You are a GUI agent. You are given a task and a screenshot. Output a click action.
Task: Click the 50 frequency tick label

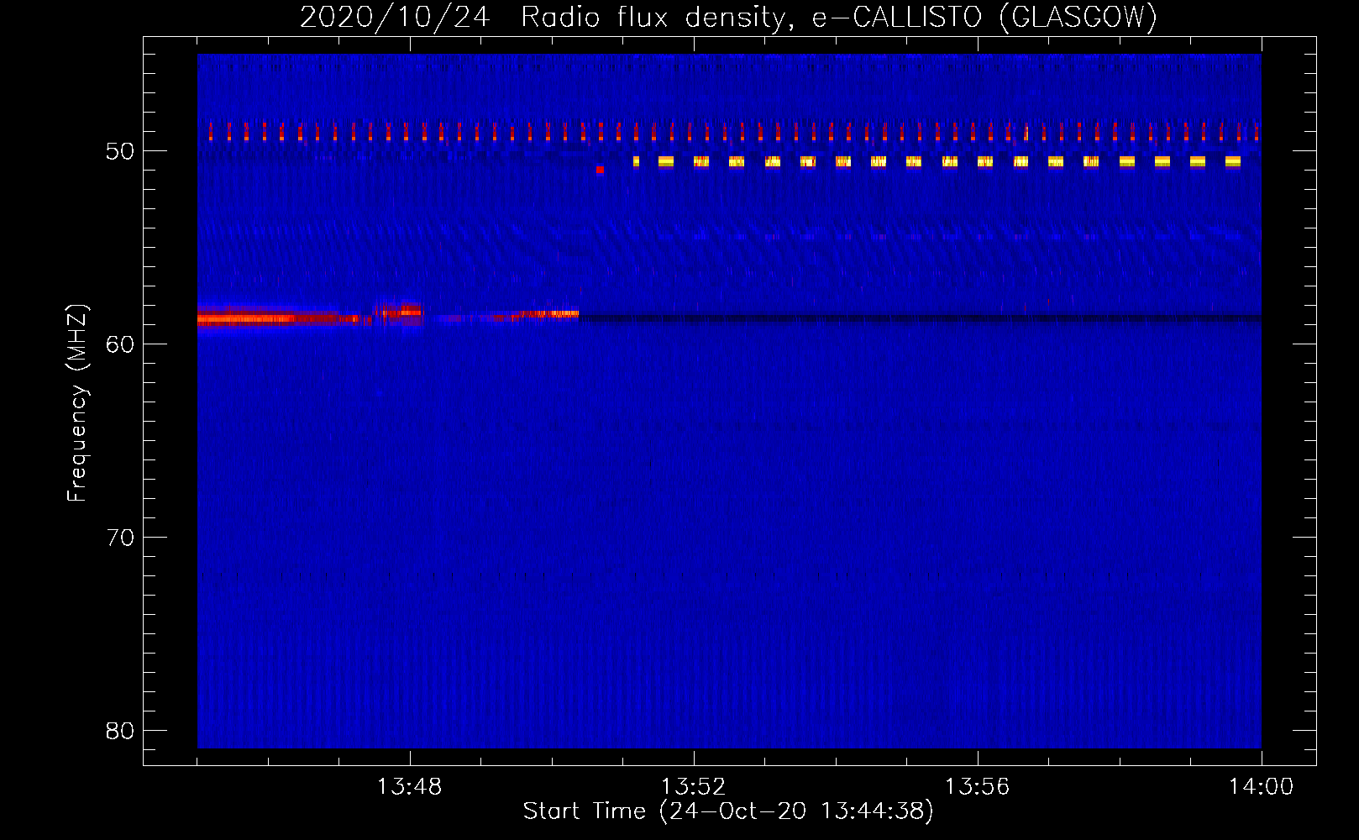point(120,151)
